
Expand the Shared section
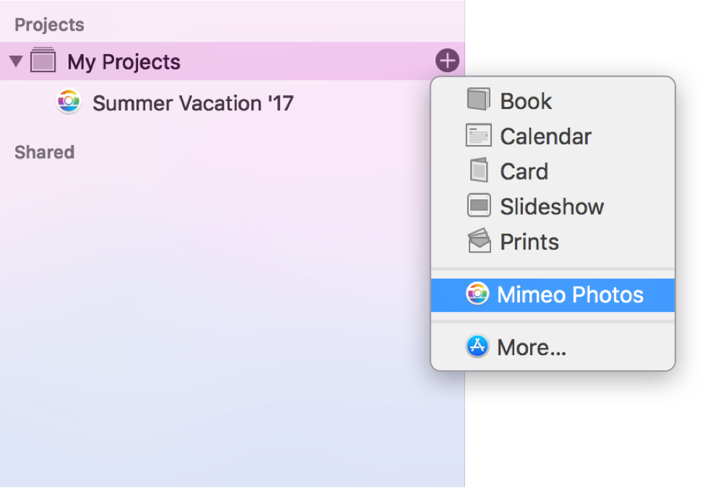(x=44, y=152)
